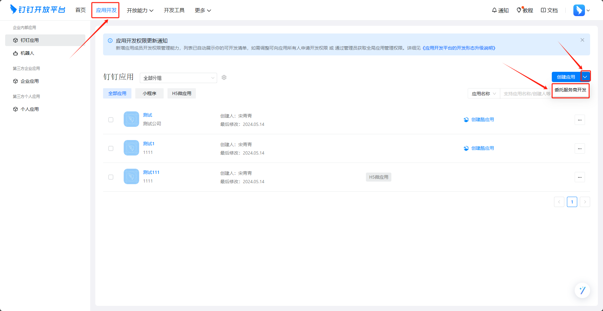Select the checkbox for the 测试111 app
Image resolution: width=603 pixels, height=311 pixels.
click(111, 177)
